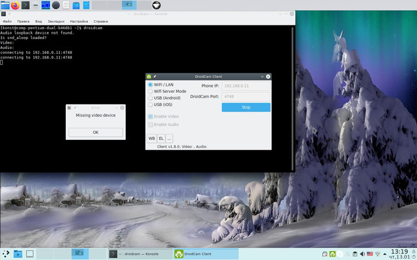
Task: Click the printer tray icon with red dot
Action: click(x=324, y=254)
